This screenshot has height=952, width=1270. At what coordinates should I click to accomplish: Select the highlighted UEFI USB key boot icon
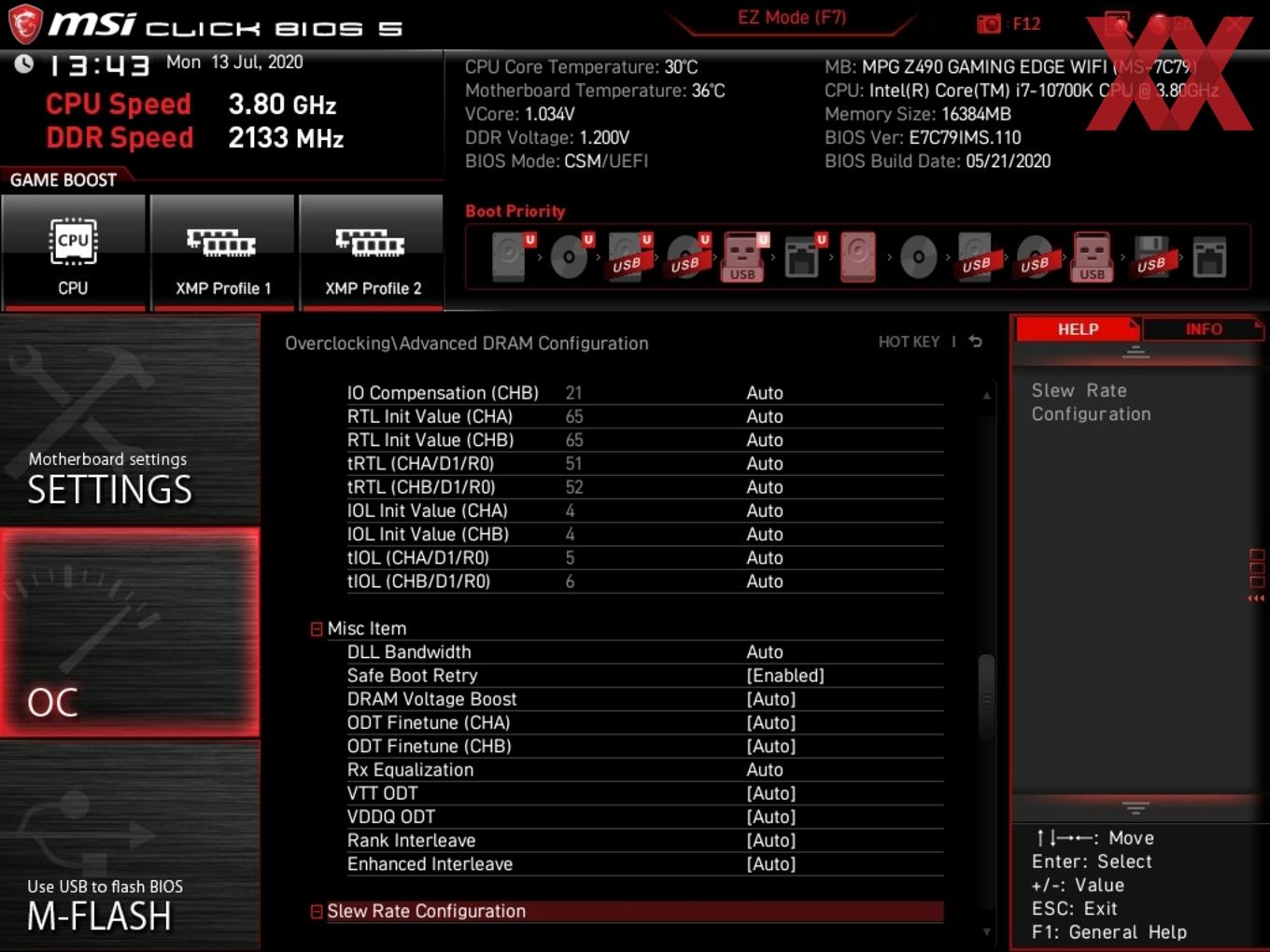point(744,258)
